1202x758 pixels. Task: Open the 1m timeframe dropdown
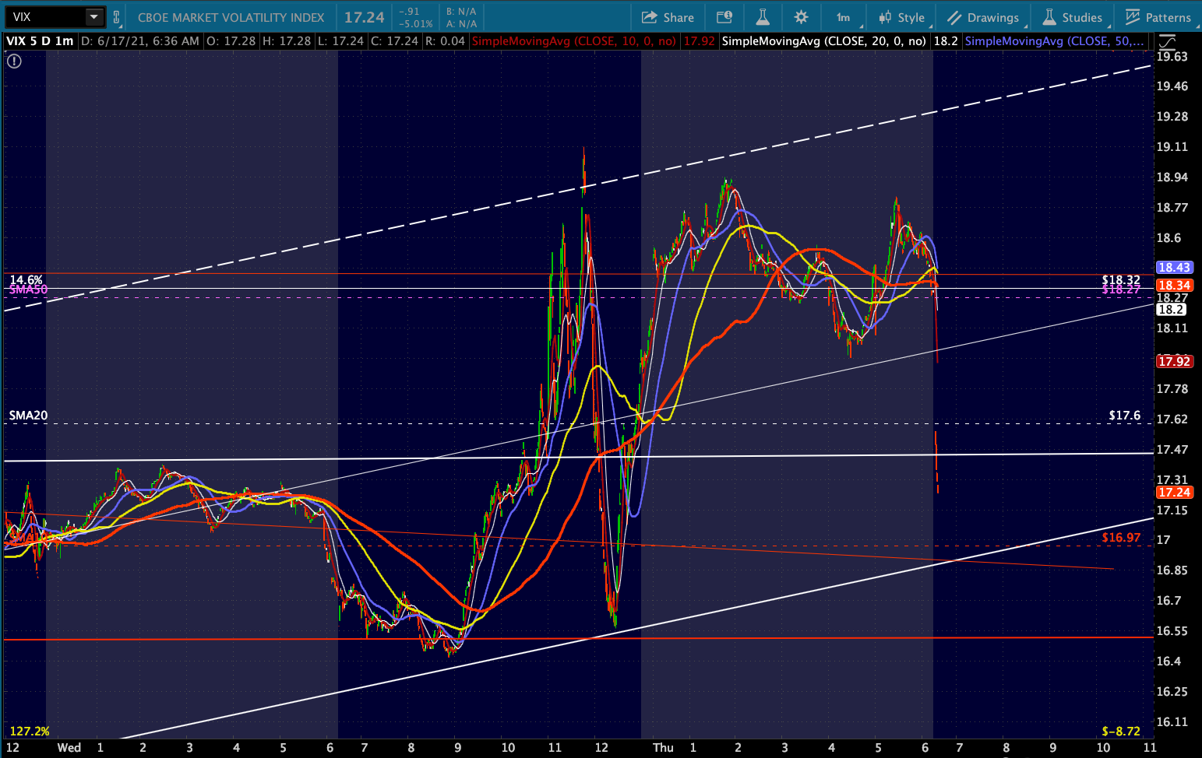point(843,17)
